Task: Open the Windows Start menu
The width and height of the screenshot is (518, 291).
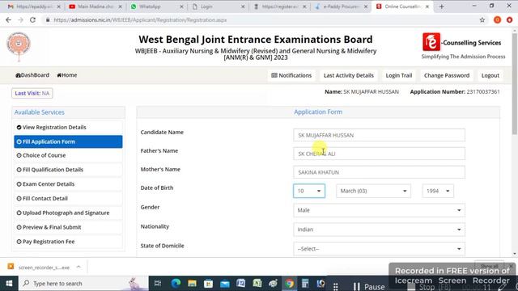Action: (9, 284)
